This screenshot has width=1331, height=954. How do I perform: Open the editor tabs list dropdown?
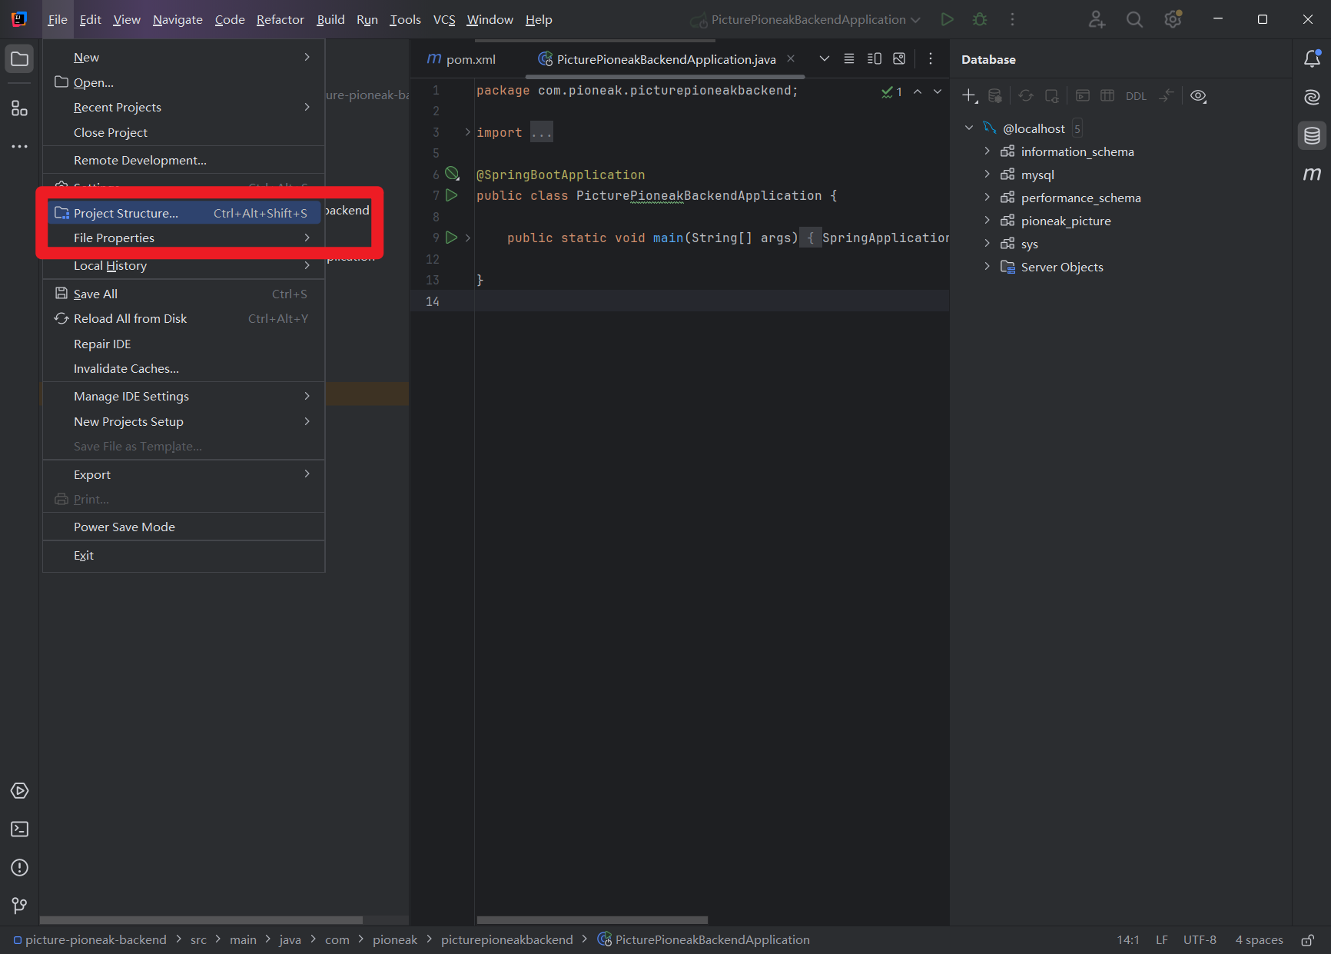pos(824,59)
